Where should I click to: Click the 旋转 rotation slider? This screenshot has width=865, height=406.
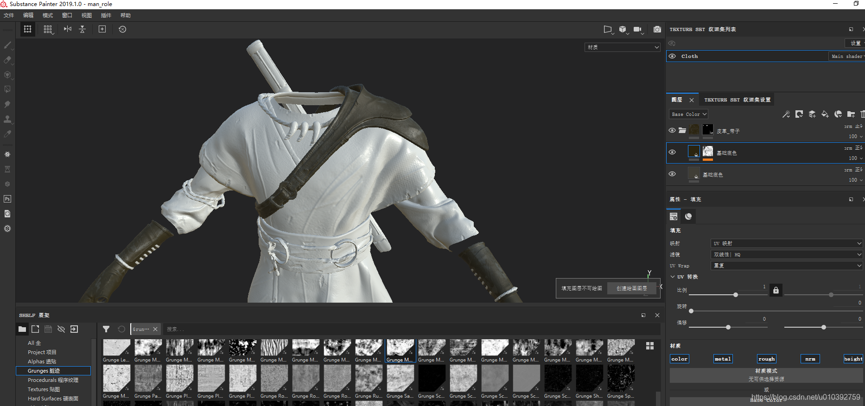coord(776,311)
